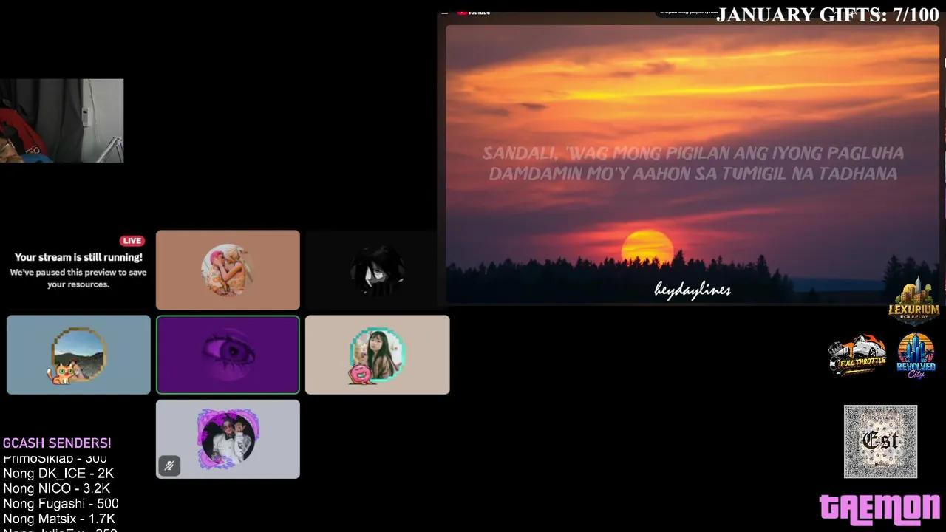Click the 'DAMDAMIN MO'Y AAHON' lyric line
Viewport: 946px width, 532px height.
[x=693, y=174]
